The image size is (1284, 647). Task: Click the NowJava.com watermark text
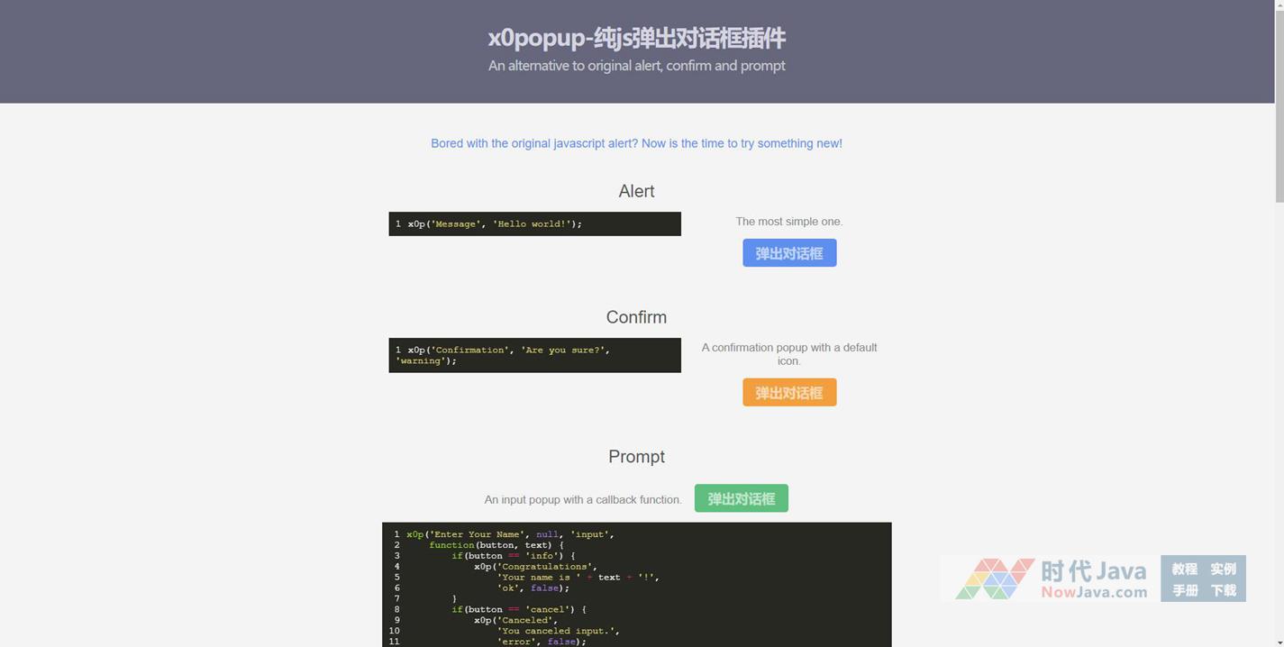pos(1094,592)
